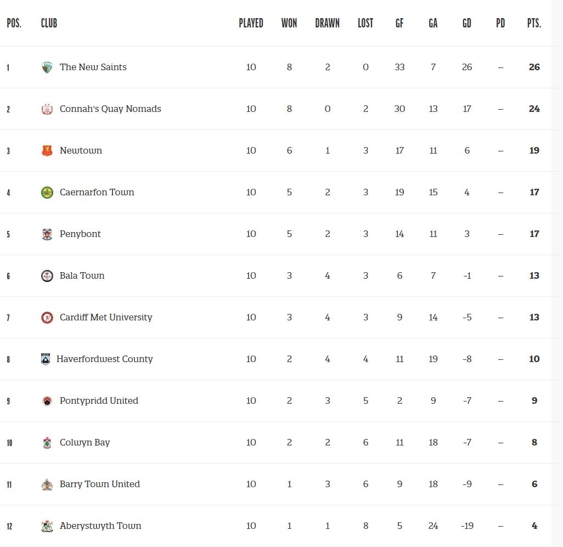Click the CLUB column header

point(49,23)
